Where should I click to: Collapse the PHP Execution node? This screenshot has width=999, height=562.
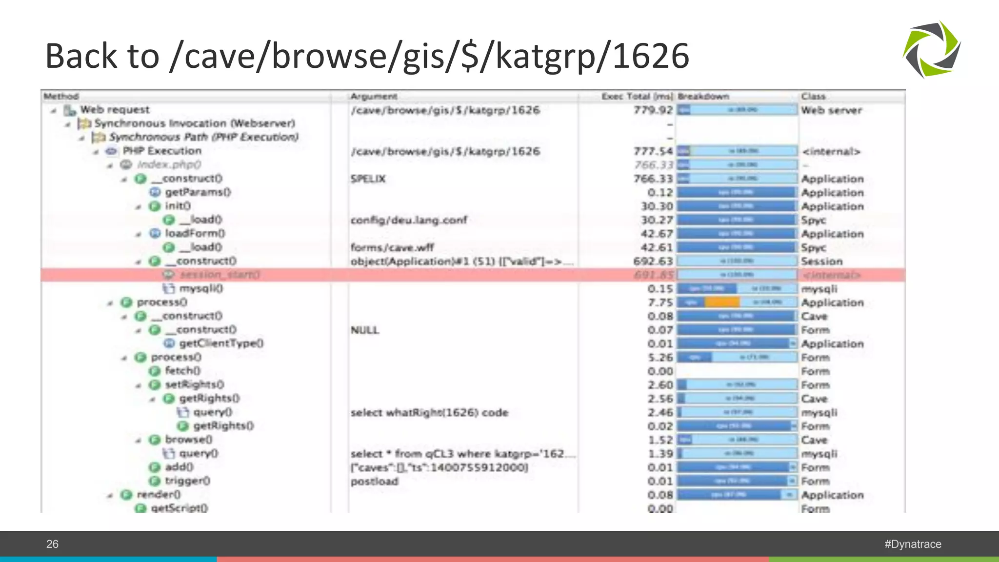(96, 152)
